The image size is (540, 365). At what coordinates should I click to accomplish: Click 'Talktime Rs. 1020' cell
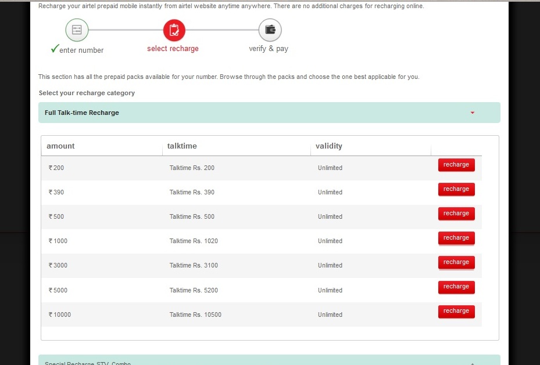[194, 241]
